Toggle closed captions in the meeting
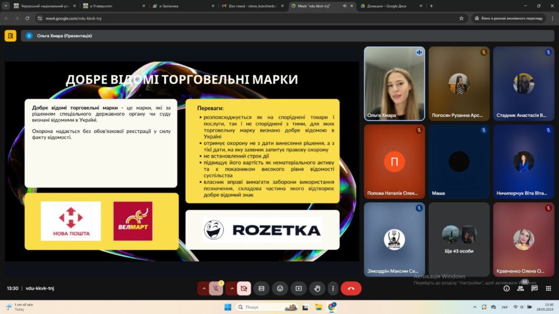 261,288
